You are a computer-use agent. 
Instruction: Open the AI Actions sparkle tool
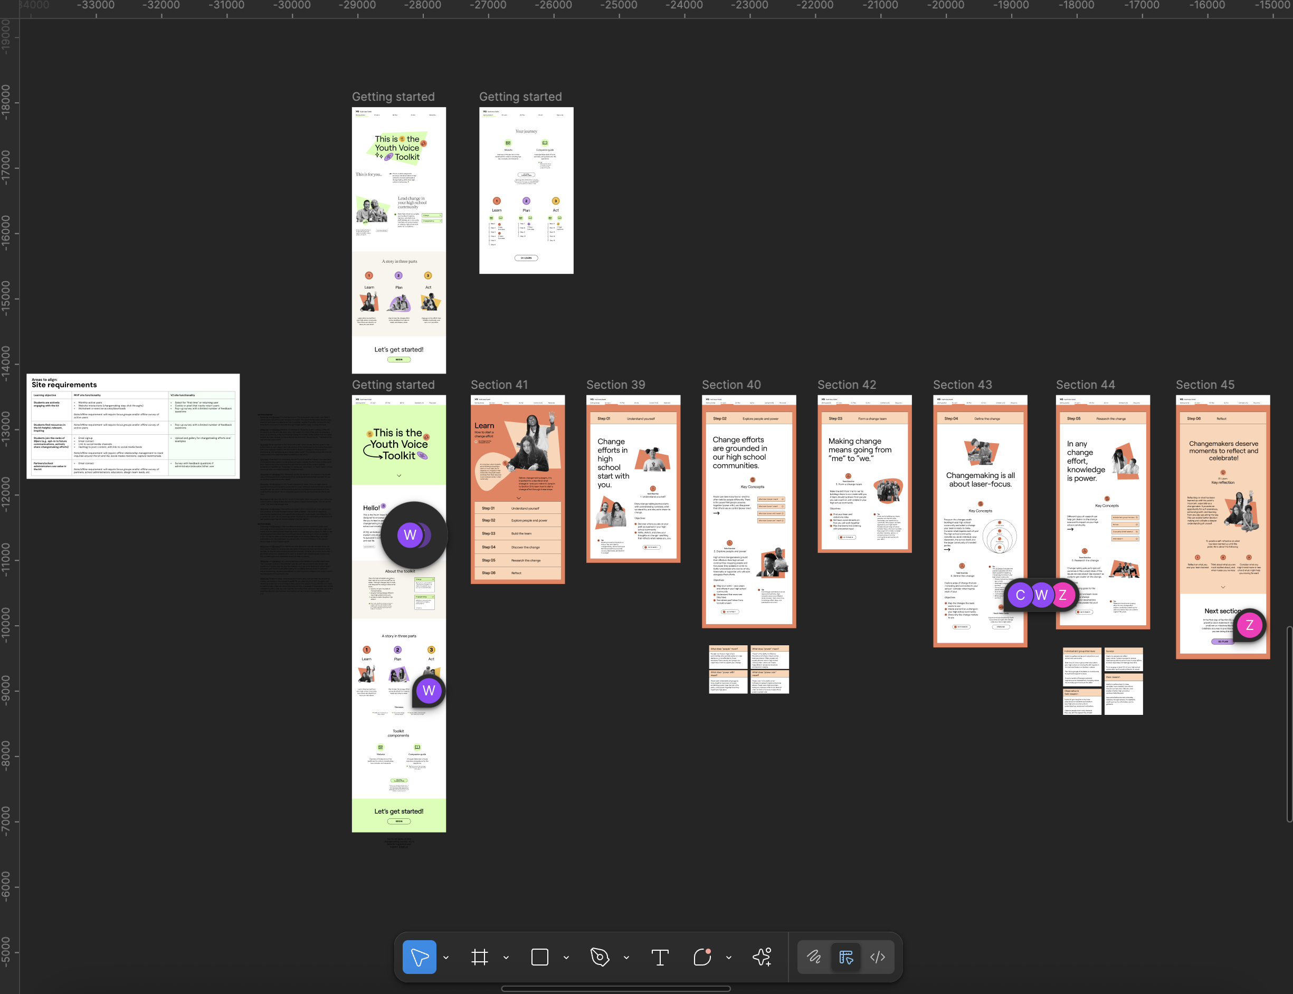(x=762, y=957)
